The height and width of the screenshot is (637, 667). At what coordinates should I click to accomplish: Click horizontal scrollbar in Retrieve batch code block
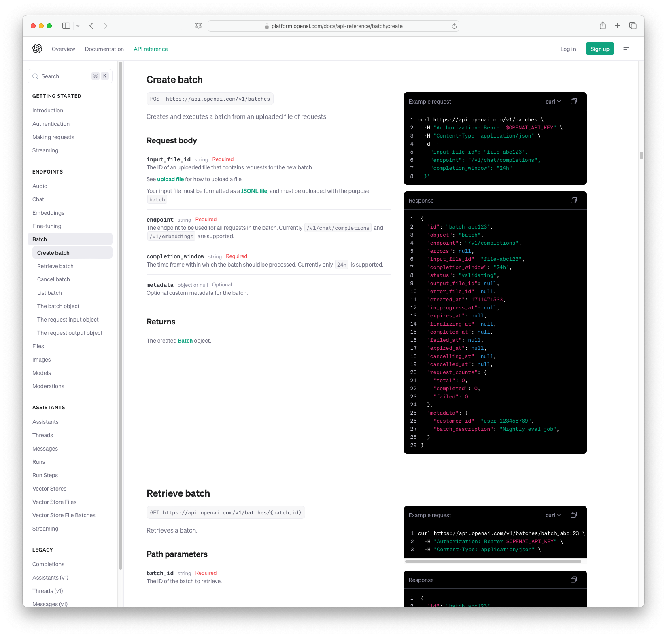(x=493, y=561)
